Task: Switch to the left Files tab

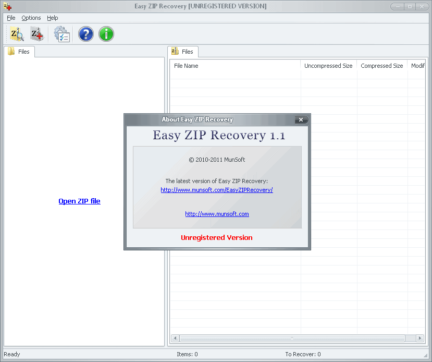Action: coord(23,51)
